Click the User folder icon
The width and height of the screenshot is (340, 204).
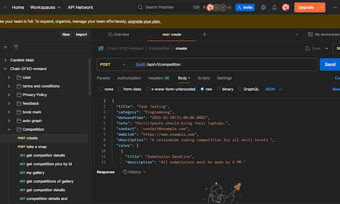19,77
